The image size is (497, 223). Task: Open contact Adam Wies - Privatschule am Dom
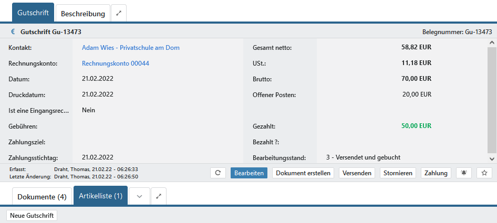click(x=131, y=48)
